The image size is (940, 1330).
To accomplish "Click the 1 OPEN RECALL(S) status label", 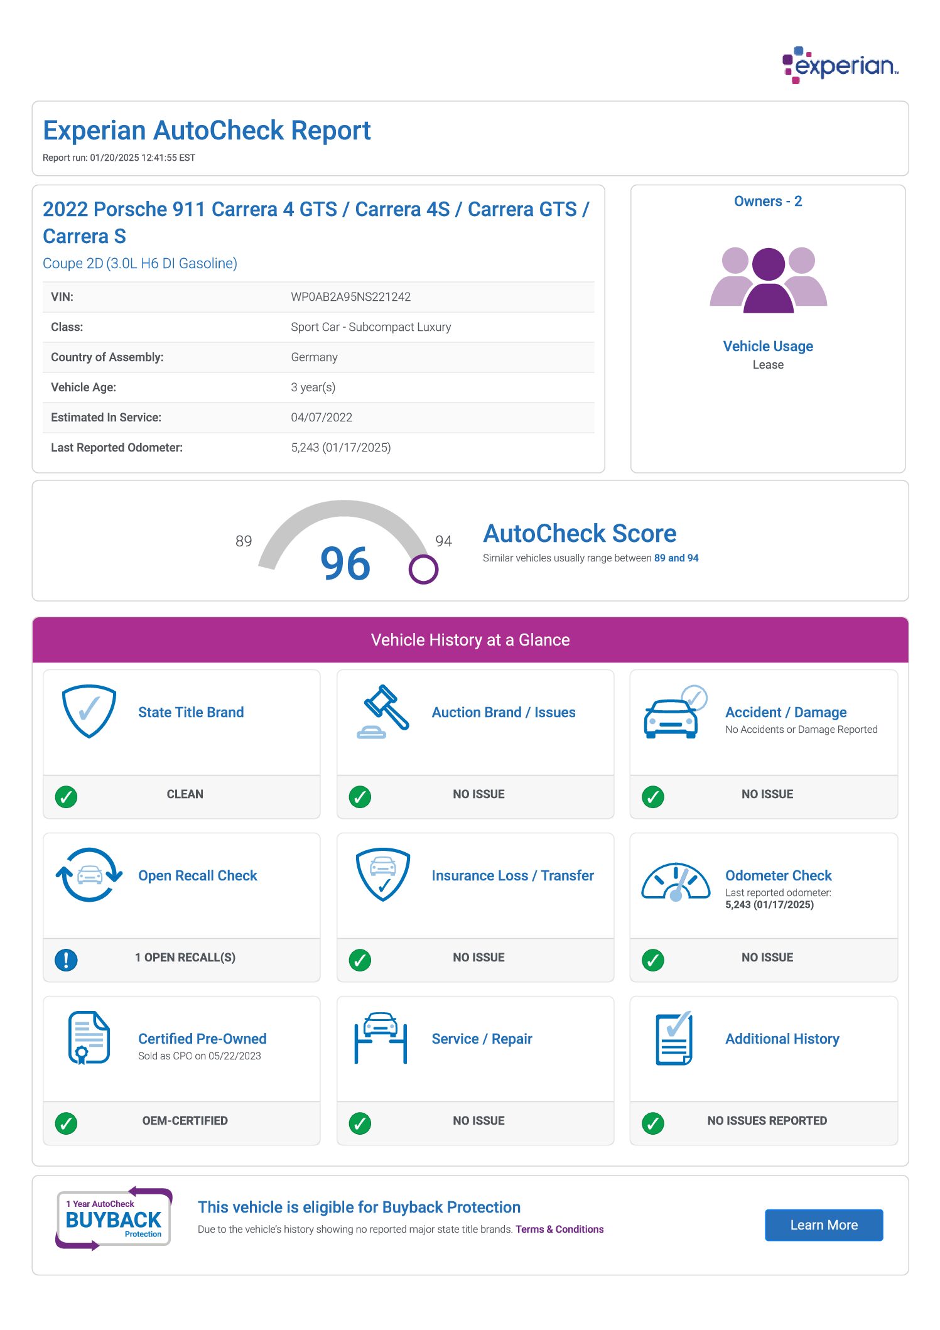I will [185, 958].
